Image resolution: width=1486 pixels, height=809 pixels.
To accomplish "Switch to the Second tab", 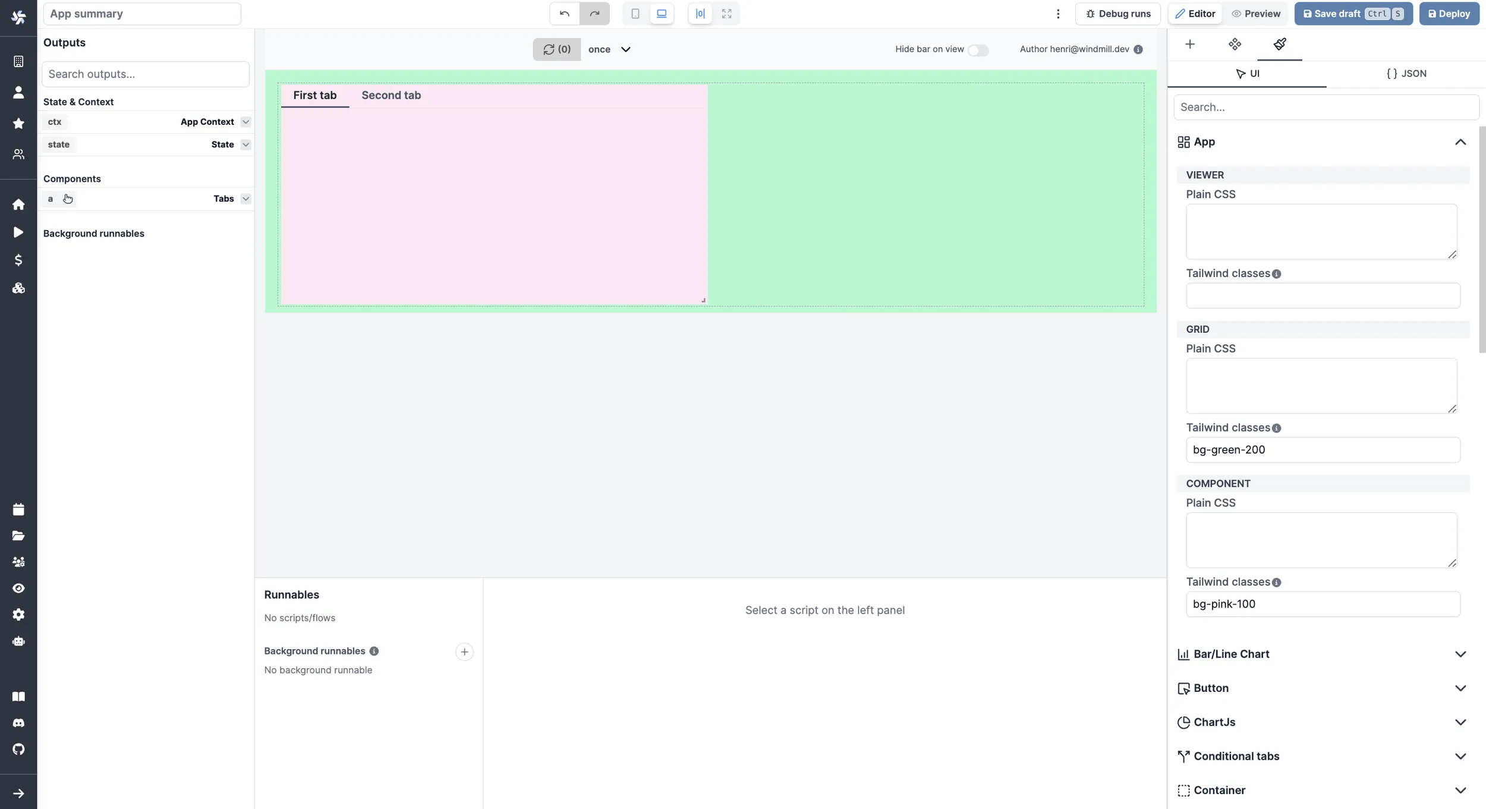I will coord(391,95).
